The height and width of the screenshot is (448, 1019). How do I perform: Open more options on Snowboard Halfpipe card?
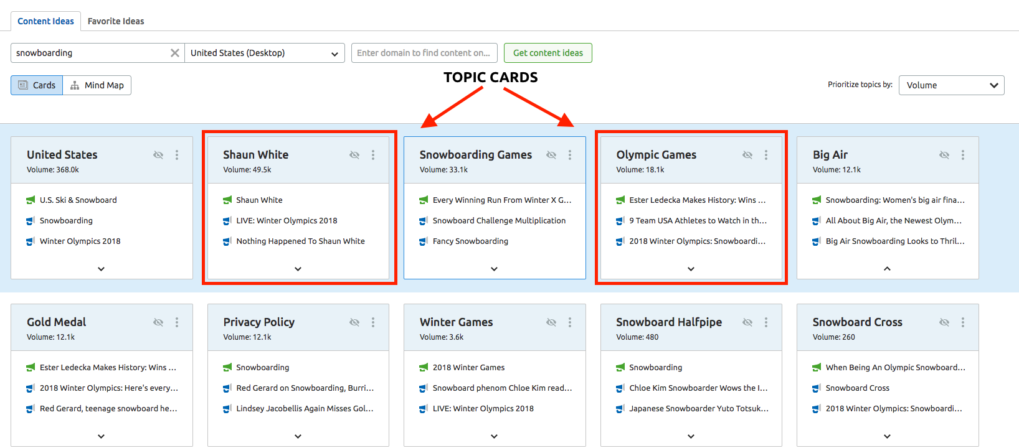pyautogui.click(x=766, y=322)
